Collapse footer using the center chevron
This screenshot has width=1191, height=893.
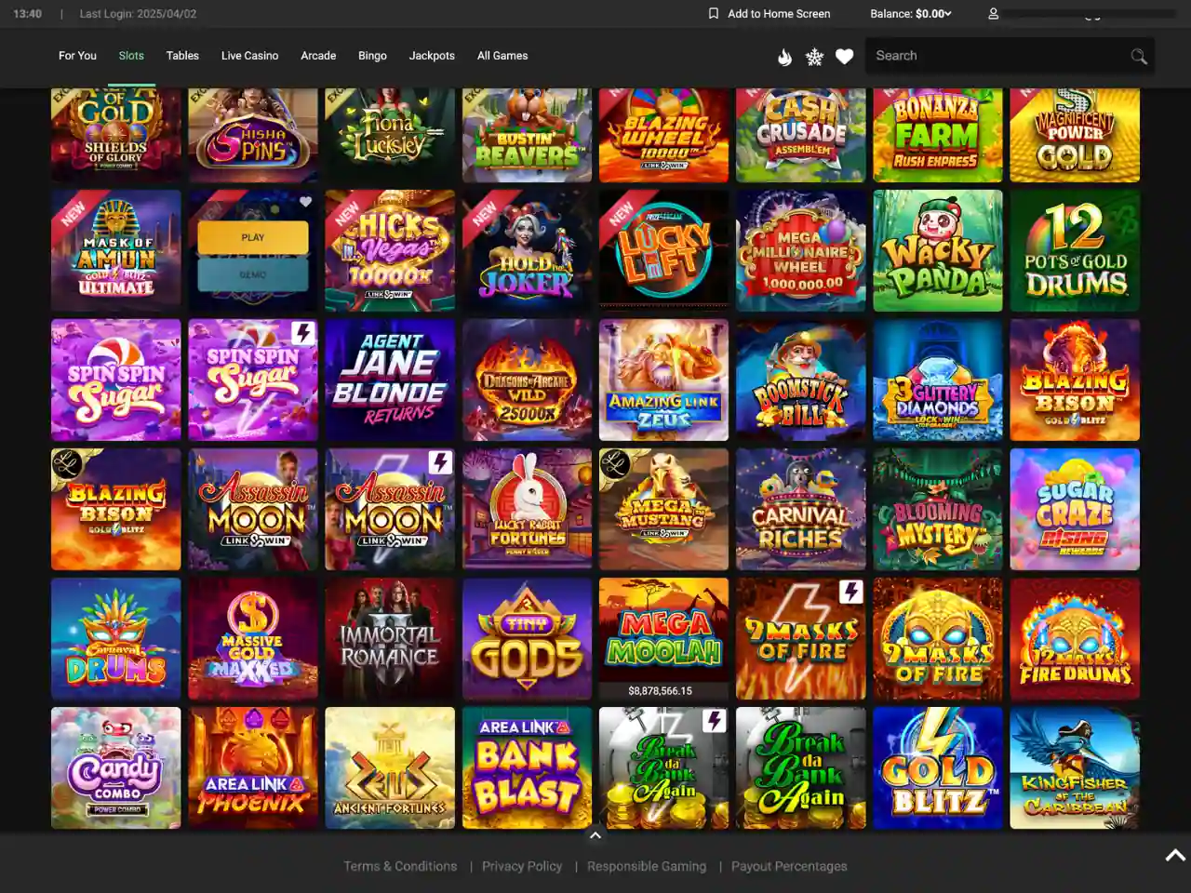[x=595, y=835]
